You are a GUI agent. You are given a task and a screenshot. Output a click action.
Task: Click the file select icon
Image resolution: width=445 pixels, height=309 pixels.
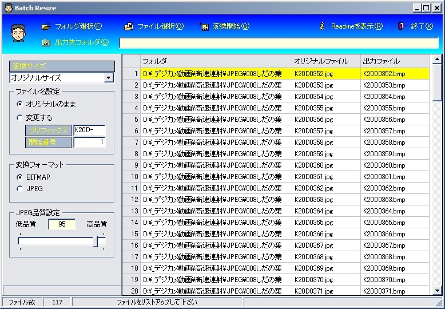pos(129,26)
